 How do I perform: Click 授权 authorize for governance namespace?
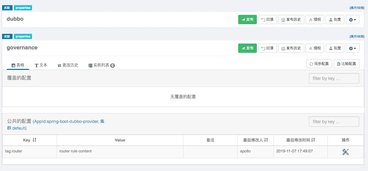coord(315,48)
